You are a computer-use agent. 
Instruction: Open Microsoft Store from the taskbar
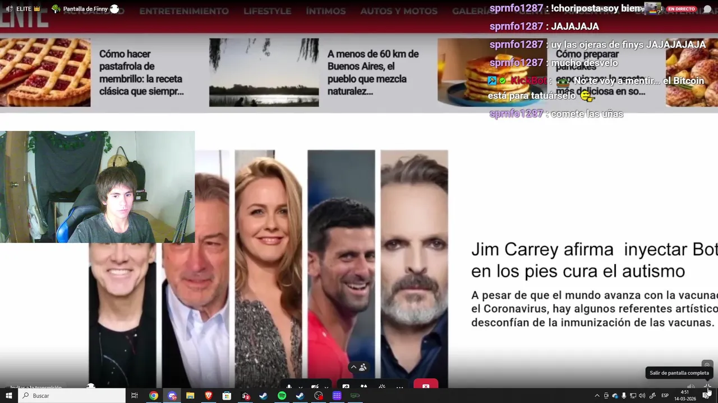227,396
